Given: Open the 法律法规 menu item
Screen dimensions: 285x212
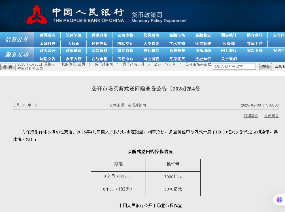Looking at the screenshot, I should coord(74,35).
